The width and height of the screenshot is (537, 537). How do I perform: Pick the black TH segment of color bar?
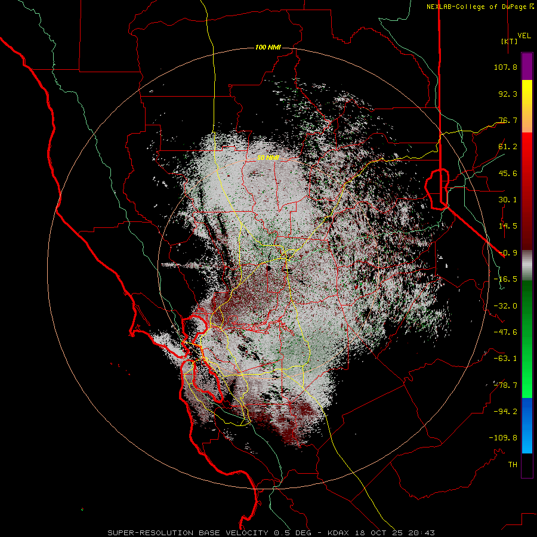point(527,465)
